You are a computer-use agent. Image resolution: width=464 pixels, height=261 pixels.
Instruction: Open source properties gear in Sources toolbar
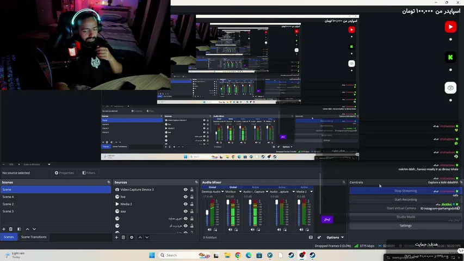tap(132, 237)
